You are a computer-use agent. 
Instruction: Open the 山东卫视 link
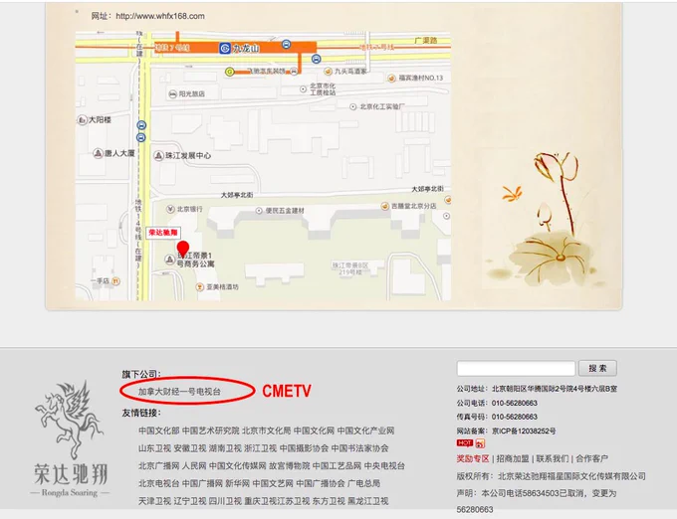tap(154, 448)
